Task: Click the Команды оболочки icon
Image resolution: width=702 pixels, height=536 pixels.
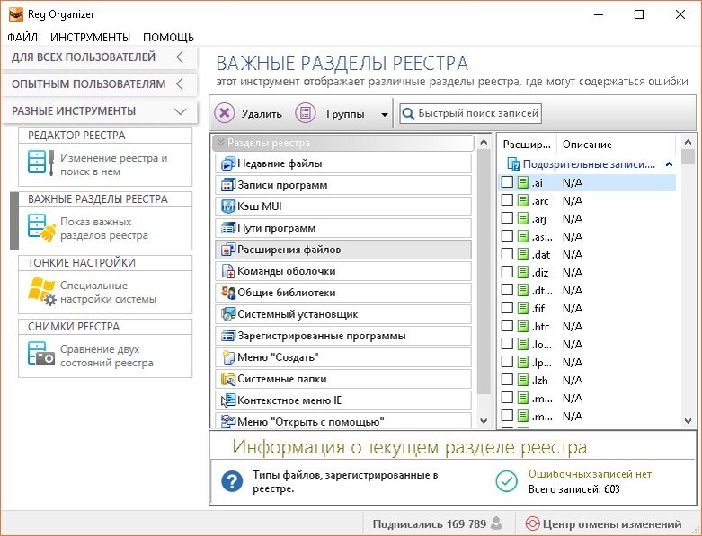Action: (x=228, y=271)
